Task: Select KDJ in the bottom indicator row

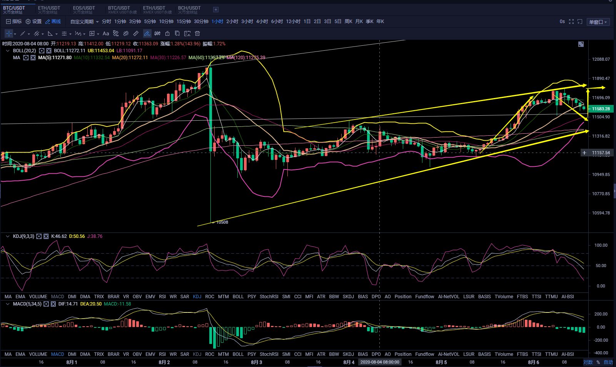Action: (197, 354)
